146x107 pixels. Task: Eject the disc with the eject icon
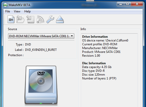(x=60, y=19)
